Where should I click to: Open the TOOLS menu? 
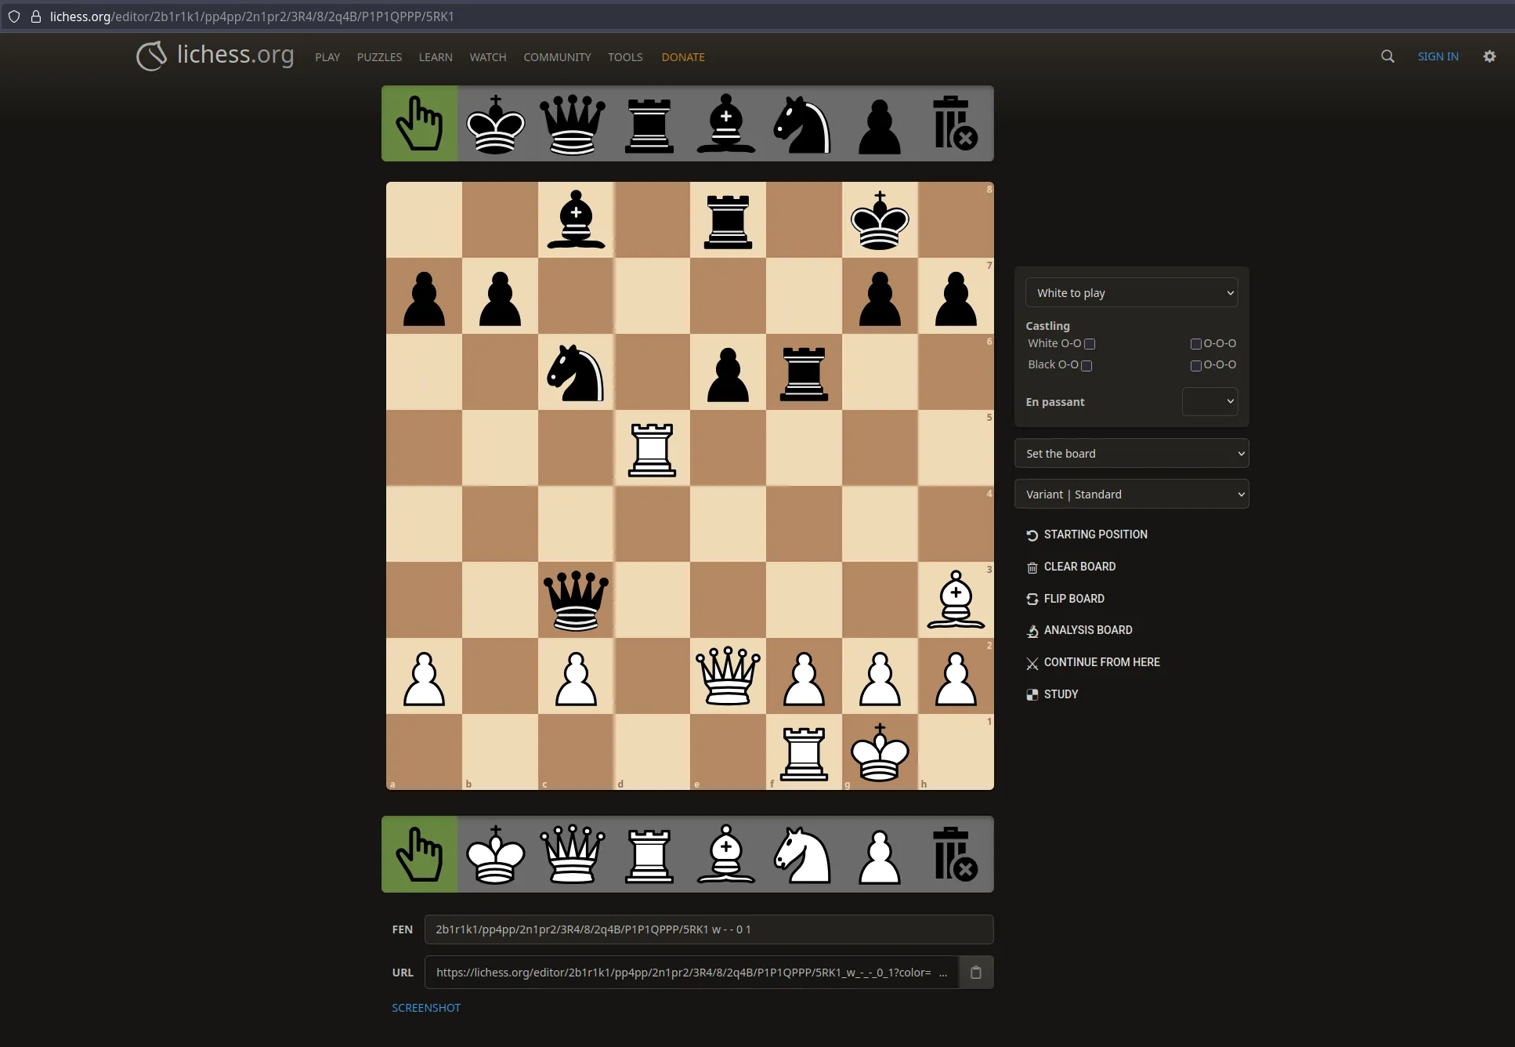625,56
